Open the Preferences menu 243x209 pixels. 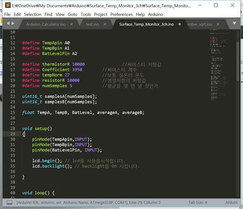[121, 14]
